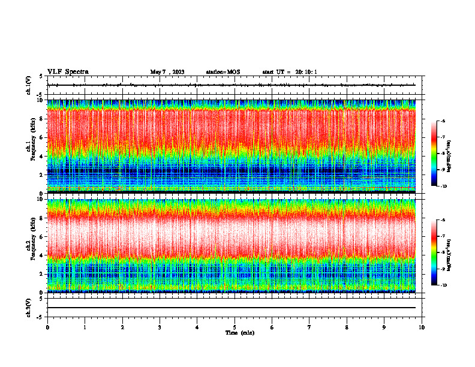Screen dimensions: 475x367
Task: Click time-axis tick label "5"
Action: 235,327
